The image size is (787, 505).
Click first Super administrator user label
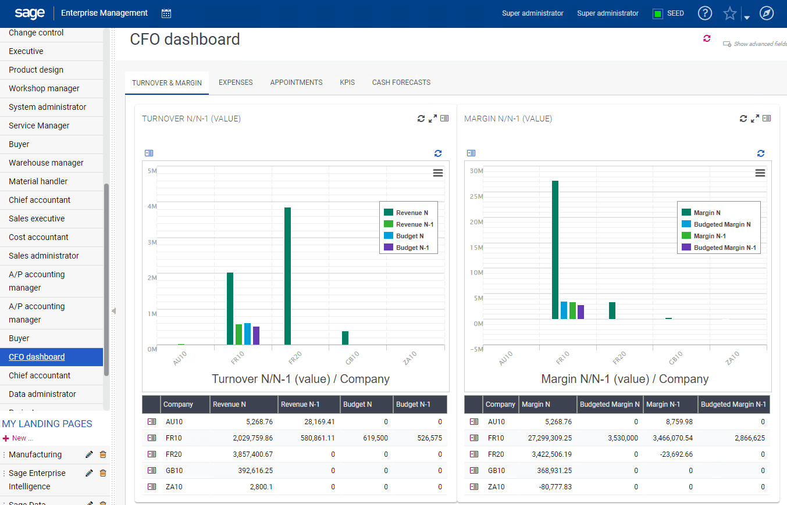pyautogui.click(x=533, y=13)
